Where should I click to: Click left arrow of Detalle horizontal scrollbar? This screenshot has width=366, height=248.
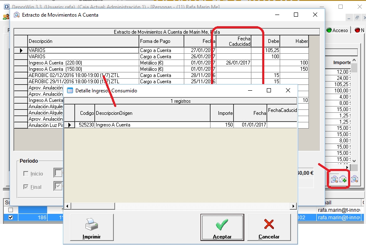(x=68, y=206)
